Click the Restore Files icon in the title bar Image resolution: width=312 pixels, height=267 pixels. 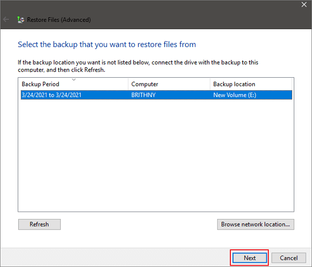click(x=21, y=20)
